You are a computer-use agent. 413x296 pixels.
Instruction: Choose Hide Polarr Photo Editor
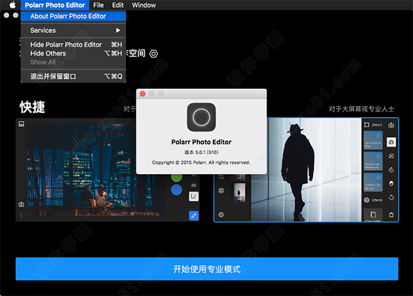click(x=73, y=45)
